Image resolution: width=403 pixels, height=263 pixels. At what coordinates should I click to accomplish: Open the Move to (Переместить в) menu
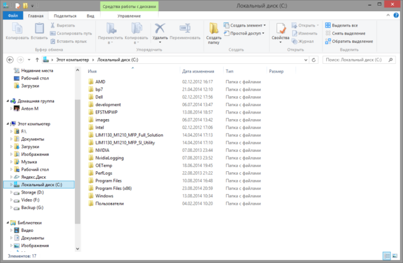pyautogui.click(x=110, y=33)
